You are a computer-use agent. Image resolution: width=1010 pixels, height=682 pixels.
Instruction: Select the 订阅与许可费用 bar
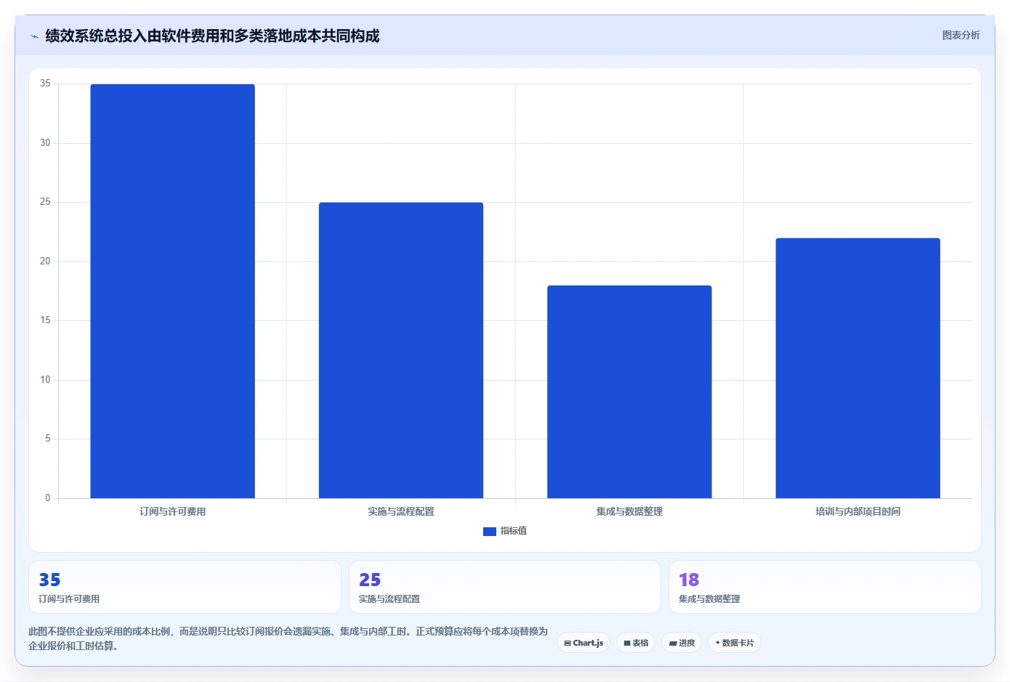point(172,291)
